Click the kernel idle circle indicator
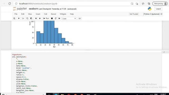Image resolution: width=169 pixels, height=95 pixels. pyautogui.click(x=161, y=14)
